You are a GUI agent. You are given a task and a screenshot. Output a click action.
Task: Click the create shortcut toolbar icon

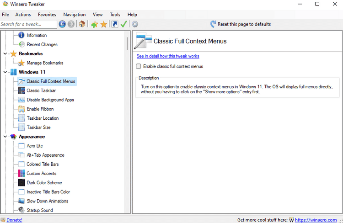(x=115, y=24)
